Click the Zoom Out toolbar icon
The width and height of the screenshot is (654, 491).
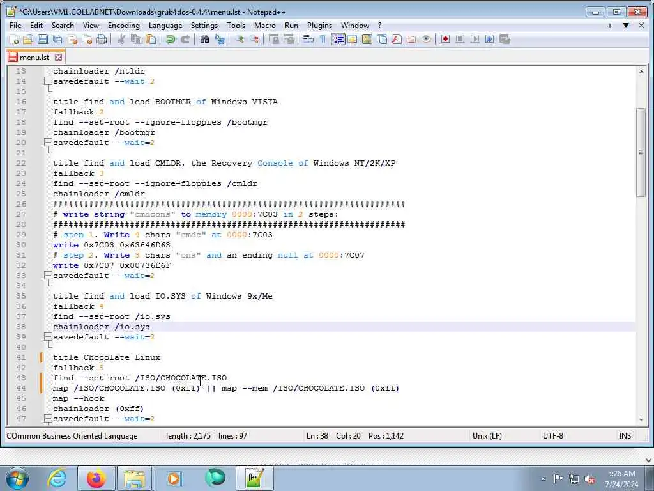point(254,39)
